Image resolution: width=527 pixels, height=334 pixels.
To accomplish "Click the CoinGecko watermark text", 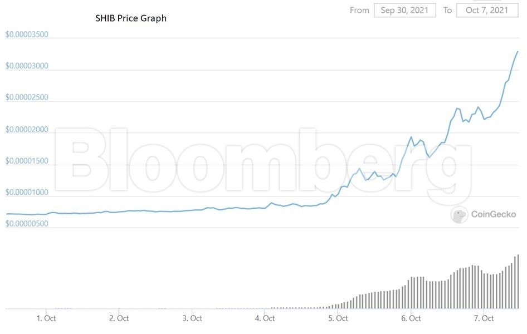I will [x=493, y=214].
